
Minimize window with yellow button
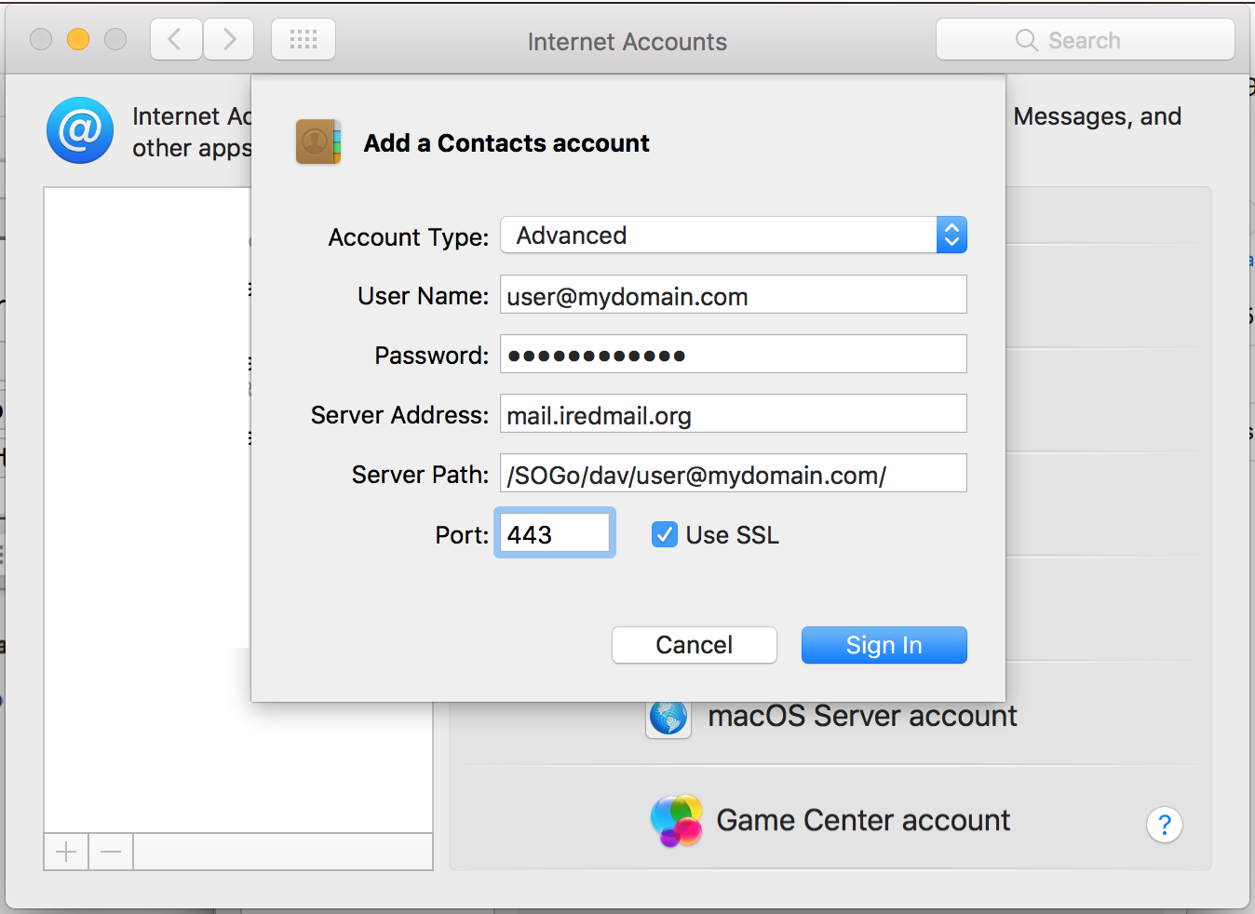click(x=78, y=39)
